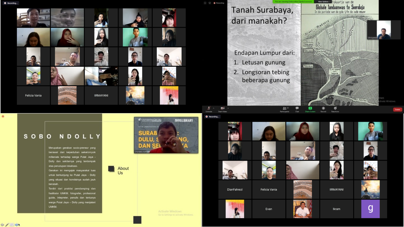
Task: Click the Record icon in toolbar
Action: point(323,108)
